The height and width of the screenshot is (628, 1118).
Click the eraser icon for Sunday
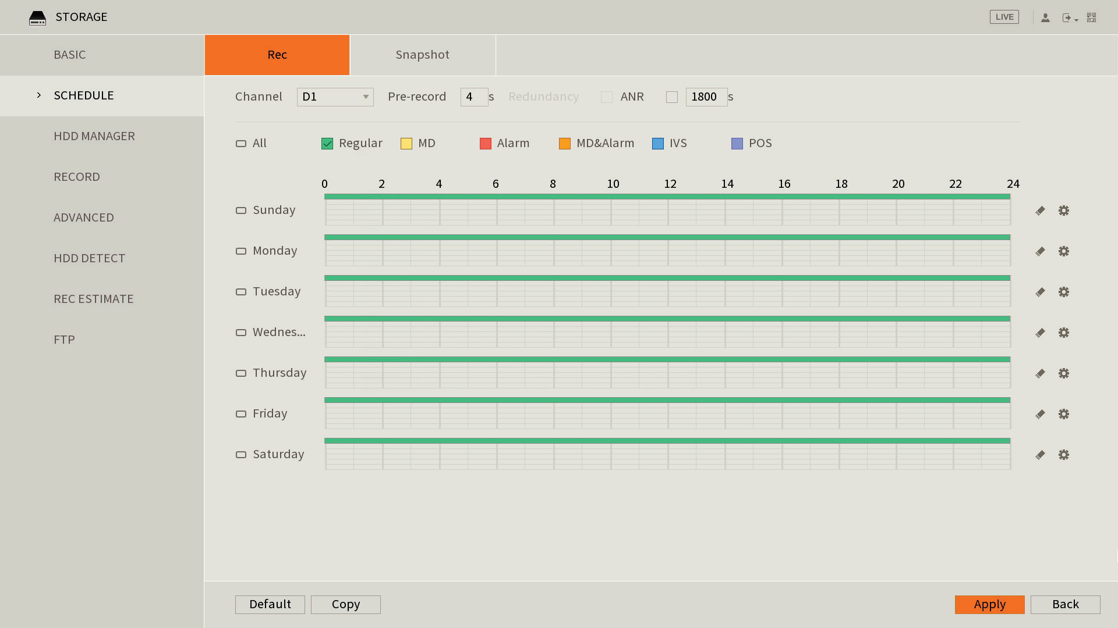[x=1040, y=210]
